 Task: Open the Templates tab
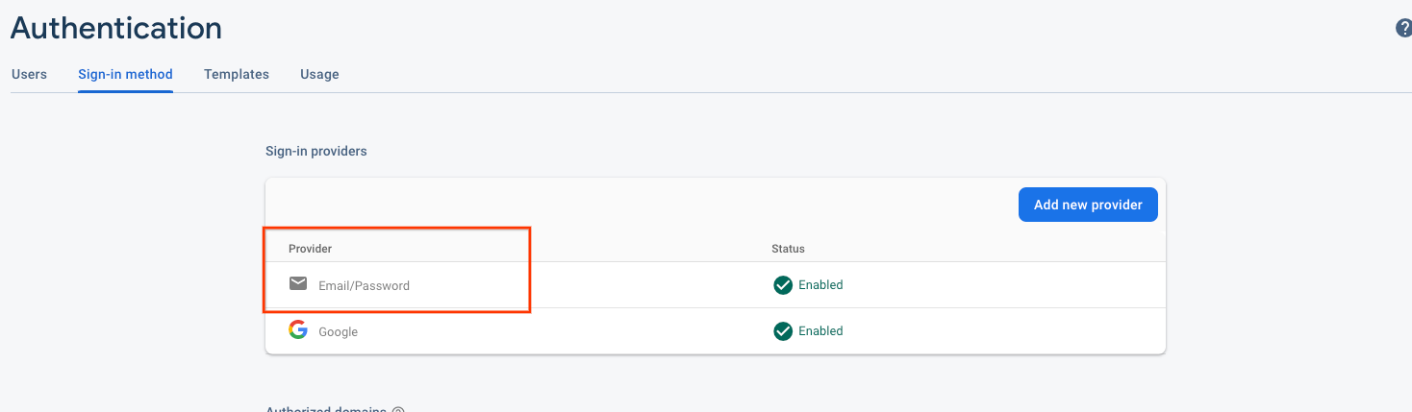coord(237,74)
